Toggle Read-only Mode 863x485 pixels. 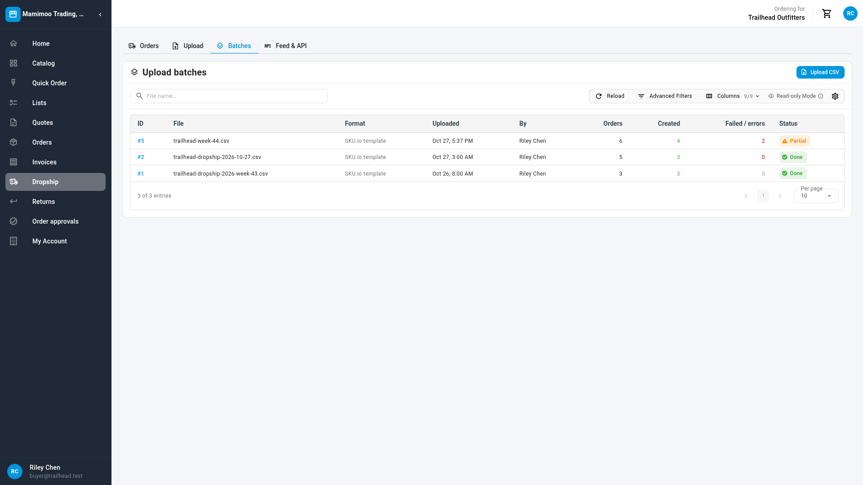coord(796,96)
